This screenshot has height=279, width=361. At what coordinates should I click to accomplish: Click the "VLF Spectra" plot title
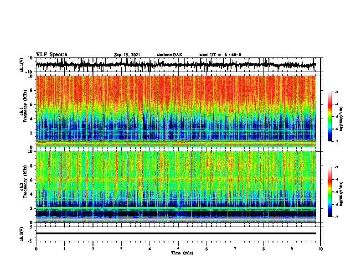[x=52, y=55]
